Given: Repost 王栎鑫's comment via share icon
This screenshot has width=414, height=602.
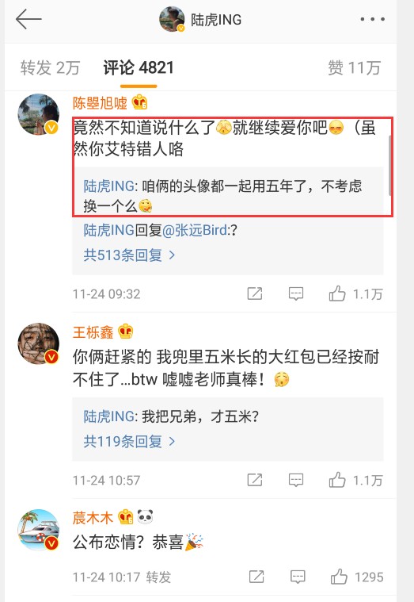Looking at the screenshot, I should [255, 480].
